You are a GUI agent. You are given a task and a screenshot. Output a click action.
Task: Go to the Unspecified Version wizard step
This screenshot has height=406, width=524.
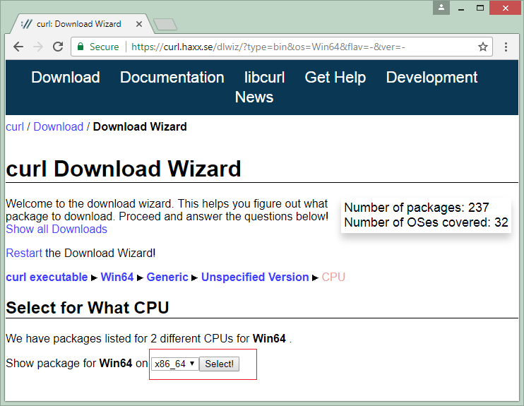click(x=255, y=277)
